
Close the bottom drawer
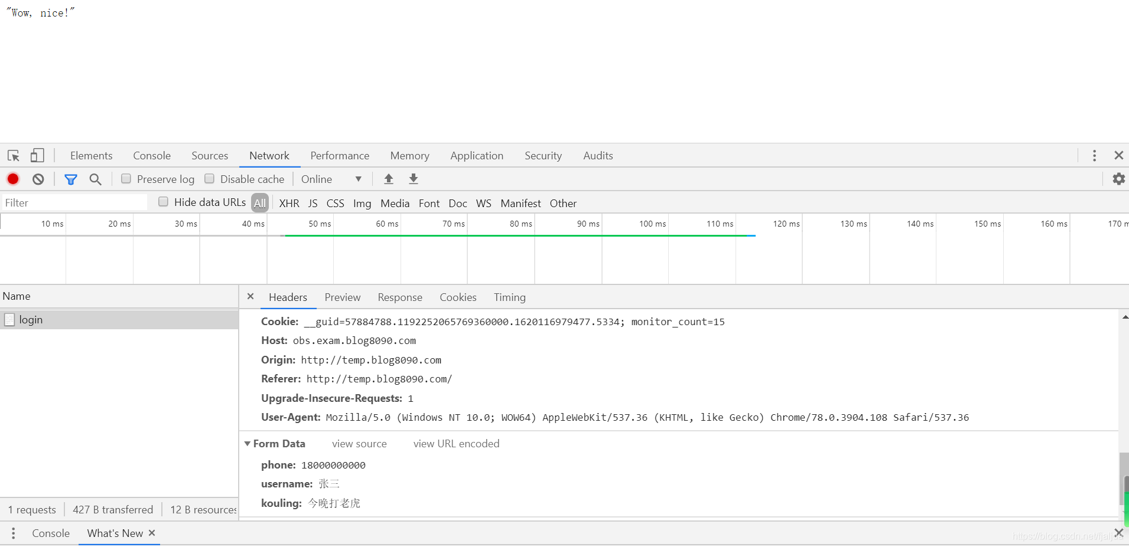point(1118,532)
